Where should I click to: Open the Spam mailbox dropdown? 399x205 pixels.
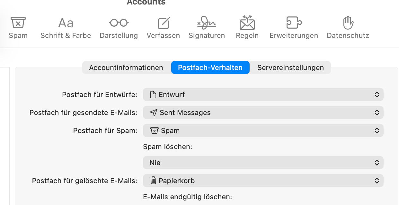pyautogui.click(x=263, y=131)
